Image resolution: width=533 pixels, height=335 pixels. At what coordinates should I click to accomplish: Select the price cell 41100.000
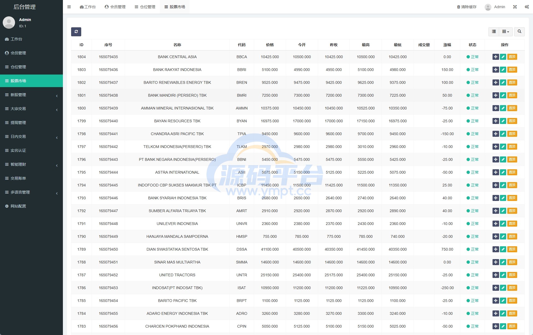(270, 249)
